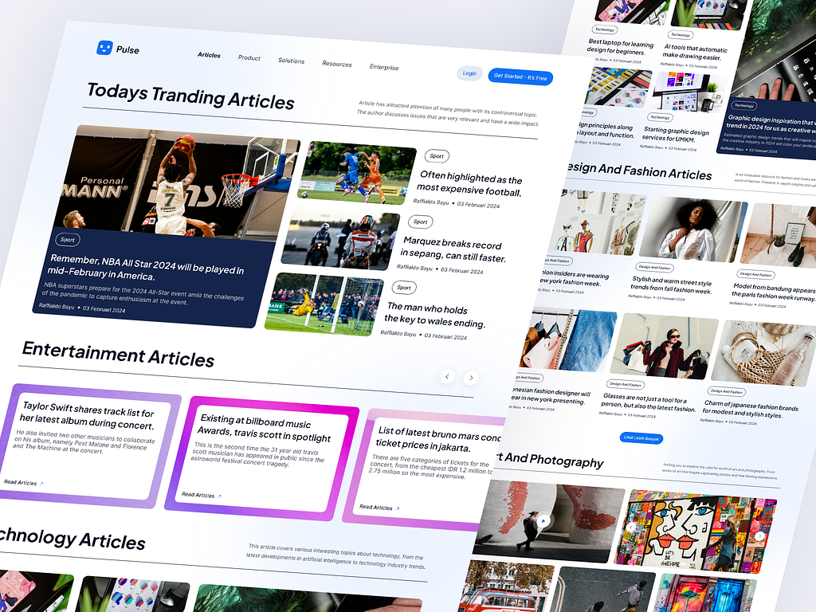The width and height of the screenshot is (816, 612).
Task: Click Sport tag above Marquez headline
Action: click(420, 222)
